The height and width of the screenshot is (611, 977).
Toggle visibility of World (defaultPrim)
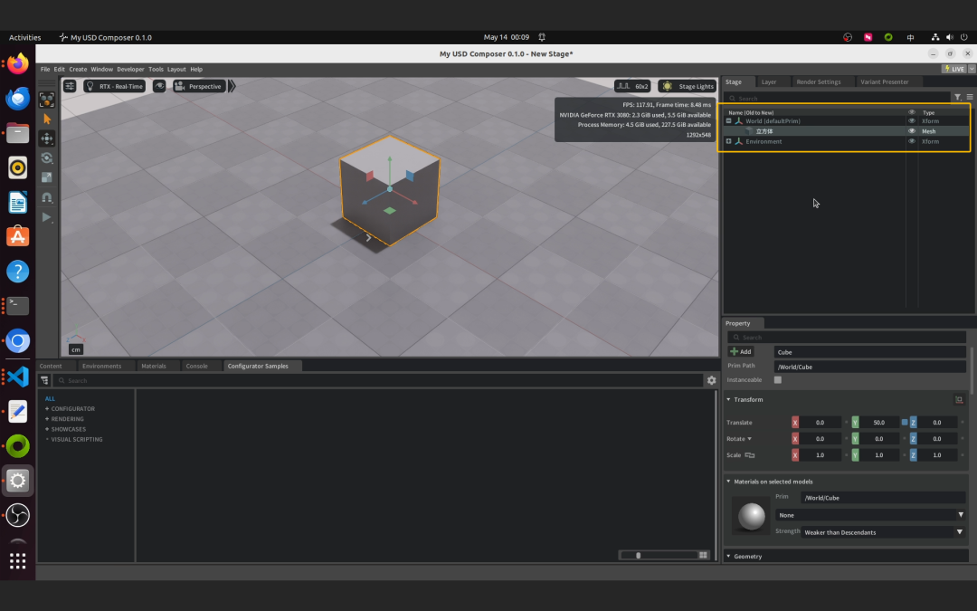tap(912, 121)
